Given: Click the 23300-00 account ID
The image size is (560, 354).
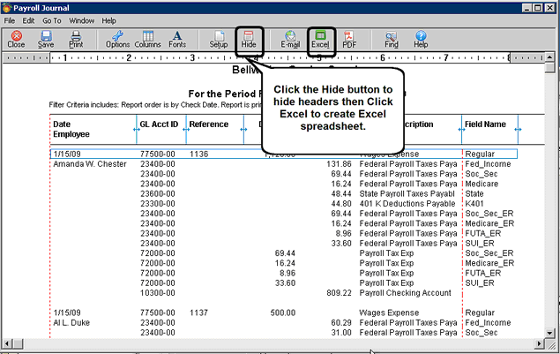Looking at the screenshot, I should pos(158,204).
